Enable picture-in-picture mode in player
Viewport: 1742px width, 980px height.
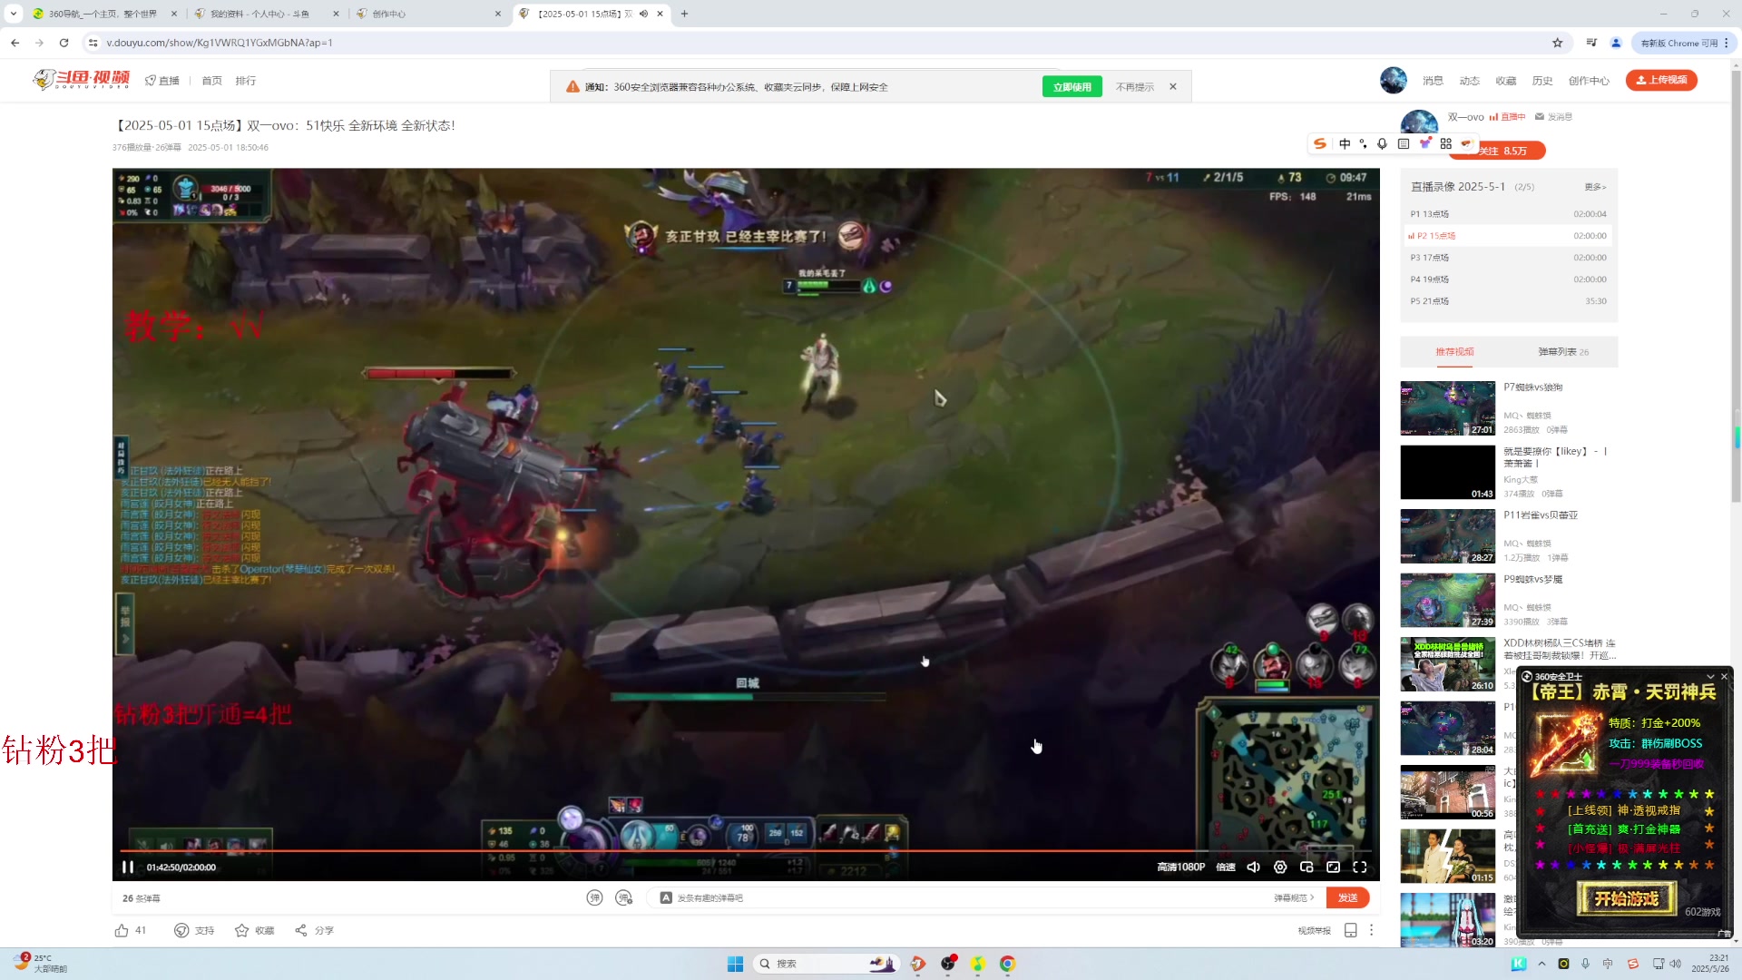click(1306, 867)
